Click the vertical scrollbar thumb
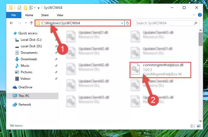Viewport: 208px width, 137px height. point(200,39)
